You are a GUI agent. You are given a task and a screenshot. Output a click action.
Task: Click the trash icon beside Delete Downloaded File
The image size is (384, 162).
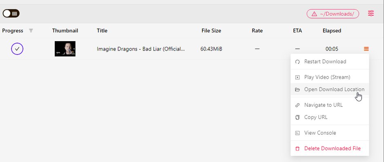[297, 149]
